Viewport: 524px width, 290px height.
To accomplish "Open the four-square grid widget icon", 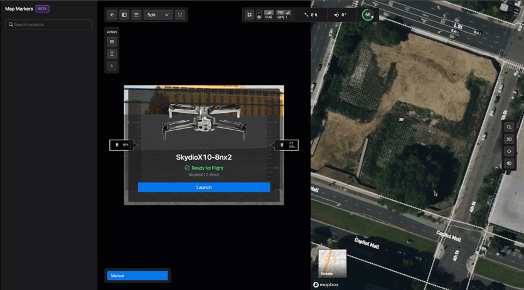I will [250, 14].
